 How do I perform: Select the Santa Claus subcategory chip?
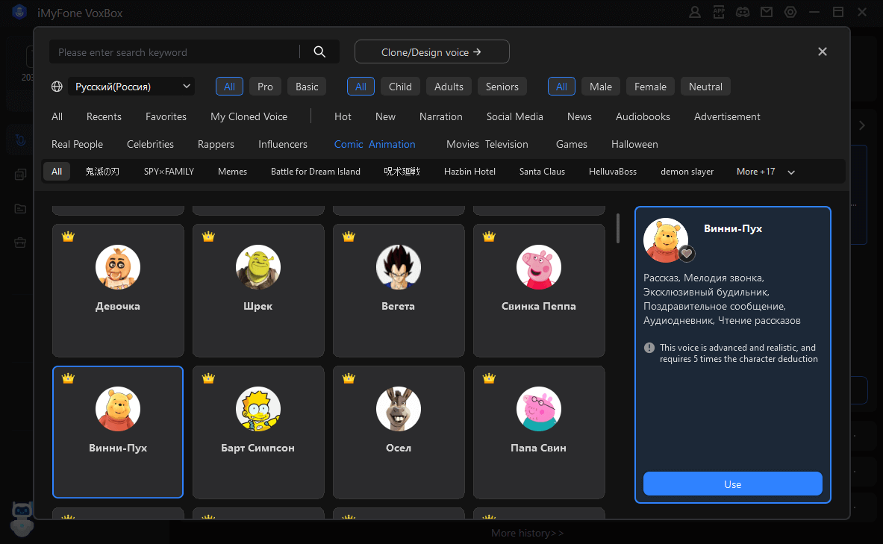tap(543, 172)
